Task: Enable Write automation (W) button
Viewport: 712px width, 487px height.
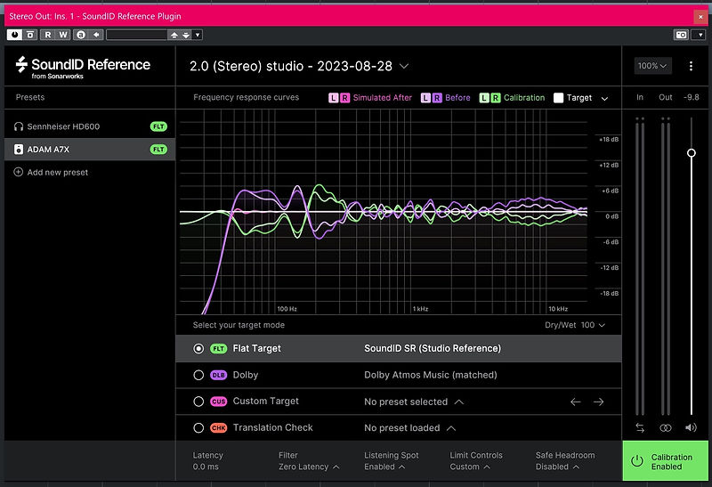Action: point(63,35)
